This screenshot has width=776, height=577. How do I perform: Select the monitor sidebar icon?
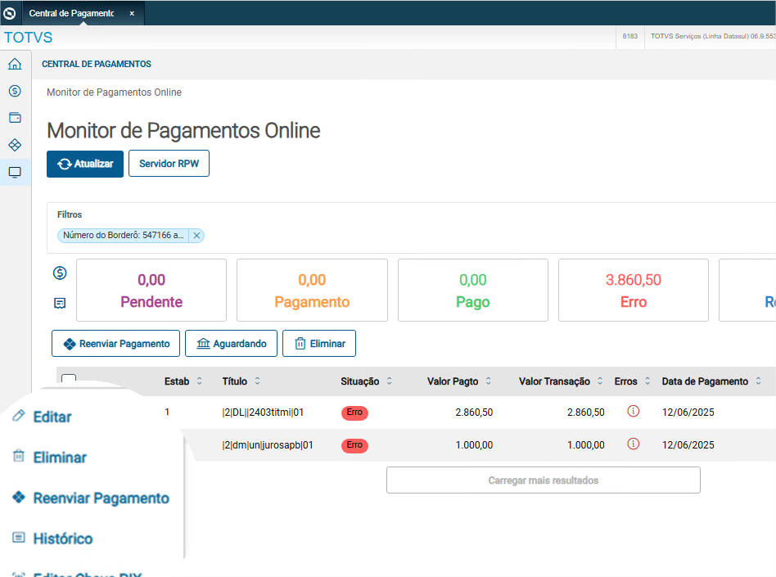(15, 172)
